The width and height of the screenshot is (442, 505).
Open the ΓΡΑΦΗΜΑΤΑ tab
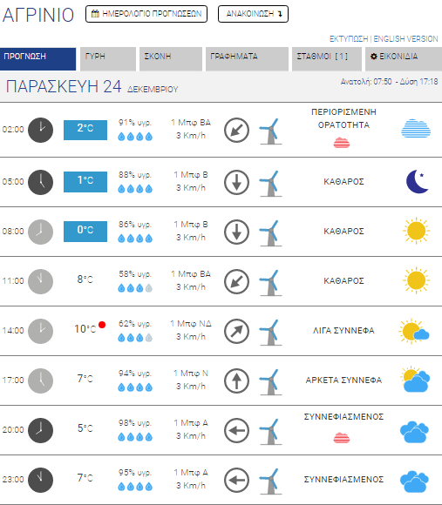coord(247,59)
